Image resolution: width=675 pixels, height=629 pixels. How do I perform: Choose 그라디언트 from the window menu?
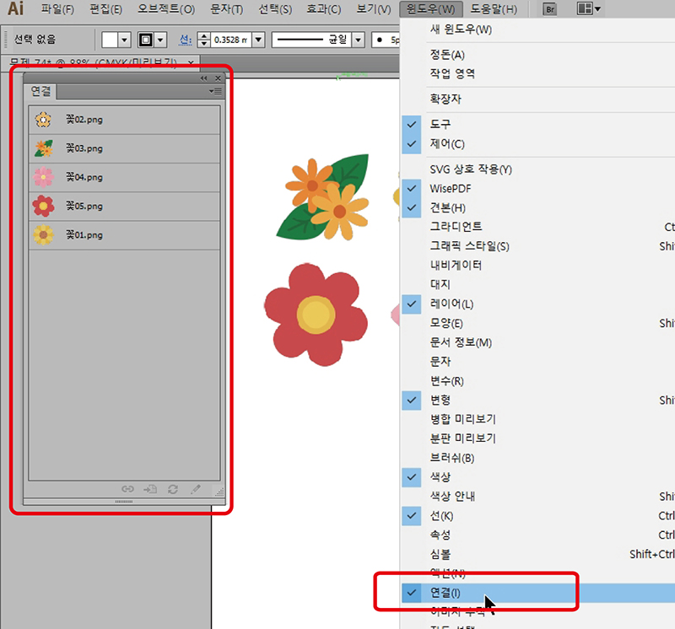pyautogui.click(x=456, y=227)
